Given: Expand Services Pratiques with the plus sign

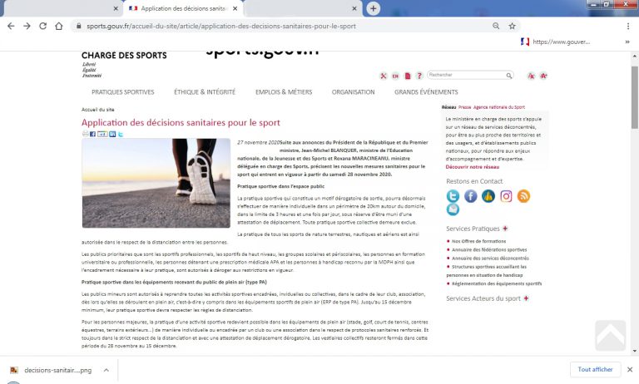Looking at the screenshot, I should pyautogui.click(x=504, y=228).
